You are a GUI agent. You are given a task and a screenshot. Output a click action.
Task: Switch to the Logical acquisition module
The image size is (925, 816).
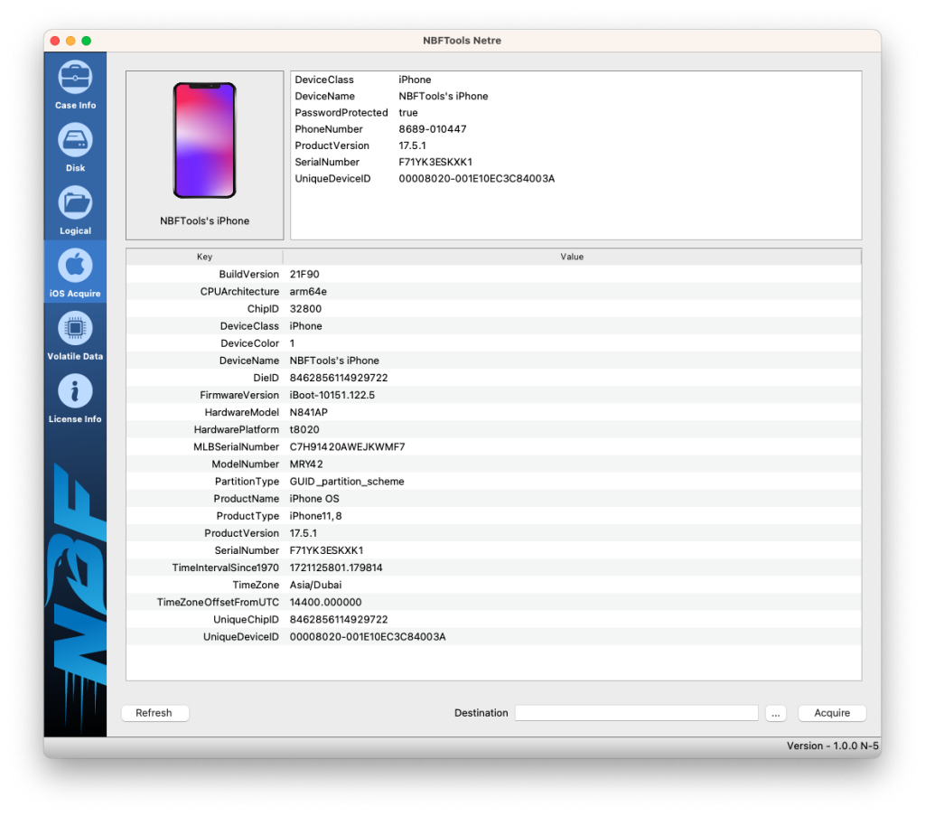(x=75, y=210)
